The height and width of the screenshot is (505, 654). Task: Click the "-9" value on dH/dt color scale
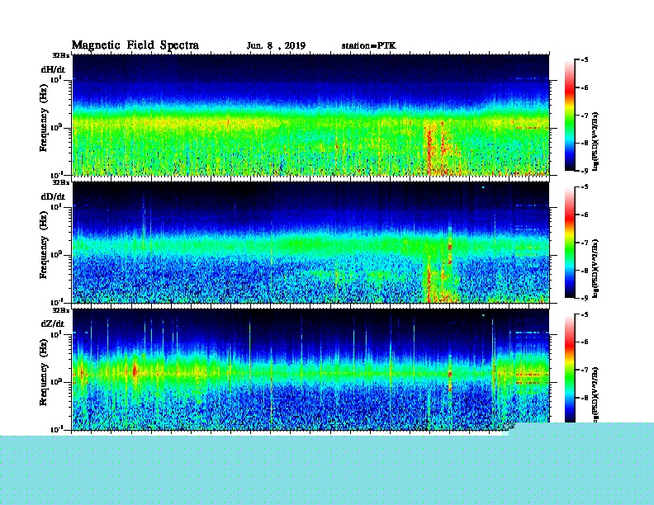(x=585, y=171)
